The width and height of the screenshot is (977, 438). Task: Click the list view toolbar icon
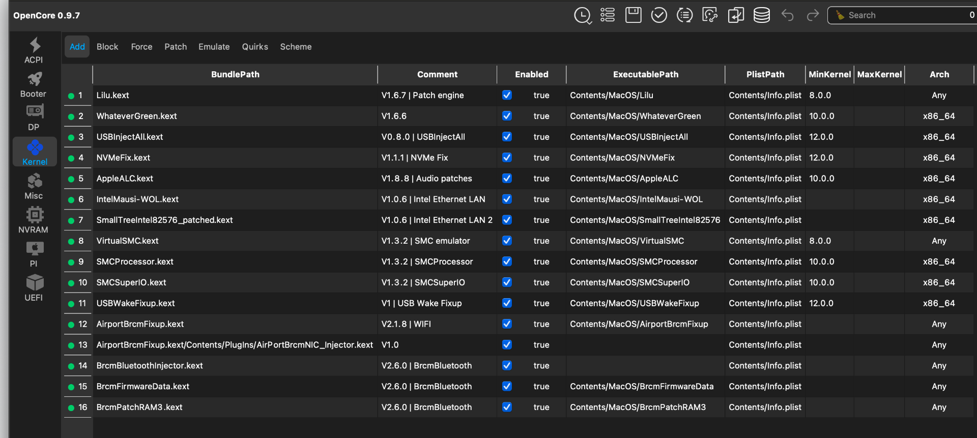click(608, 15)
